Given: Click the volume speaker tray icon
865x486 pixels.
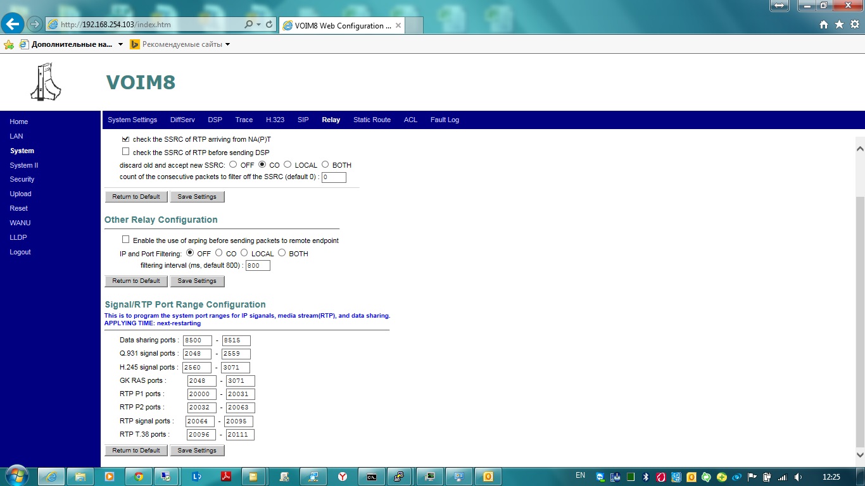Looking at the screenshot, I should point(798,477).
